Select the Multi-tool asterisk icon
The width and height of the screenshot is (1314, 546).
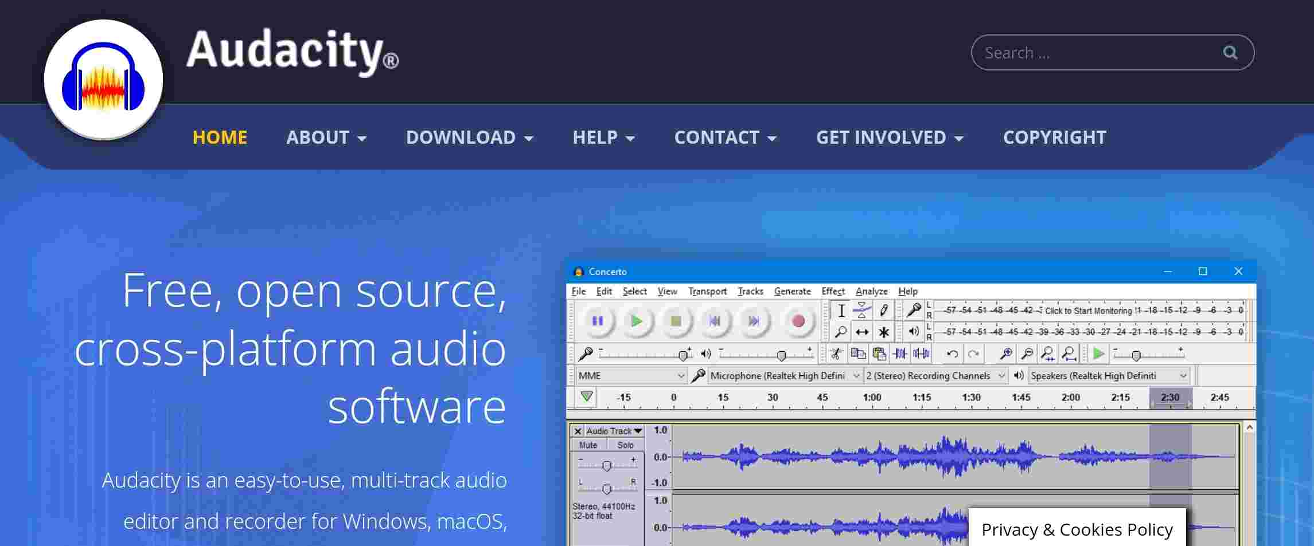(883, 332)
